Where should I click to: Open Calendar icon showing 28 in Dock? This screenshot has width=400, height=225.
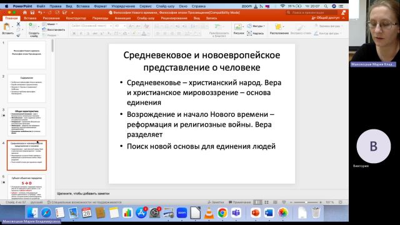(x=86, y=212)
